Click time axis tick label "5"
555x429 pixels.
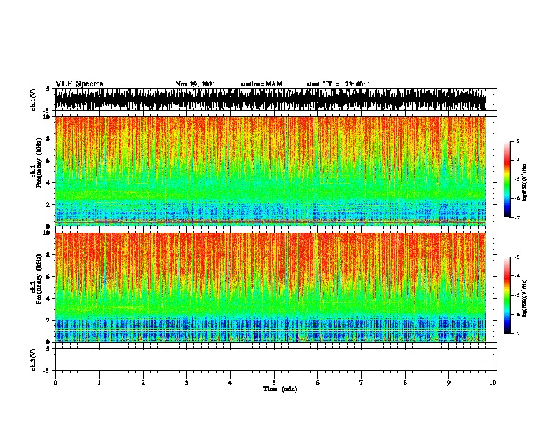274,383
